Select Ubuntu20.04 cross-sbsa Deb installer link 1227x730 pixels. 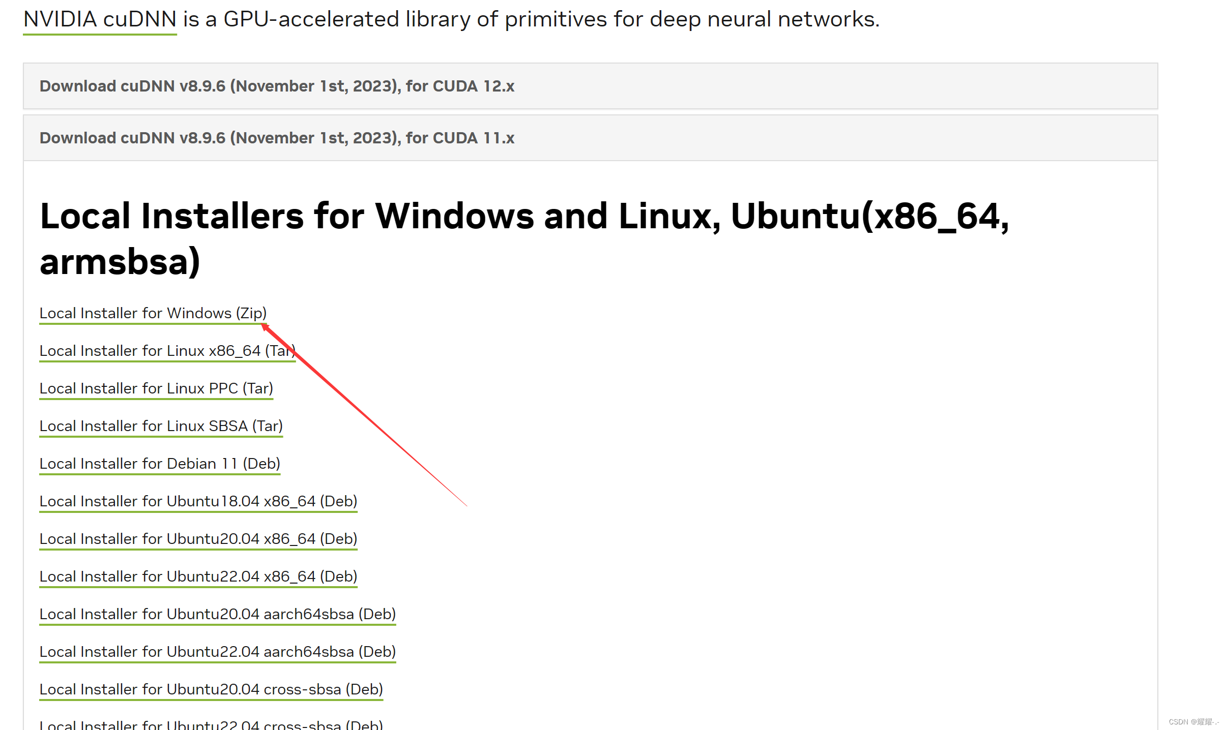(x=211, y=689)
